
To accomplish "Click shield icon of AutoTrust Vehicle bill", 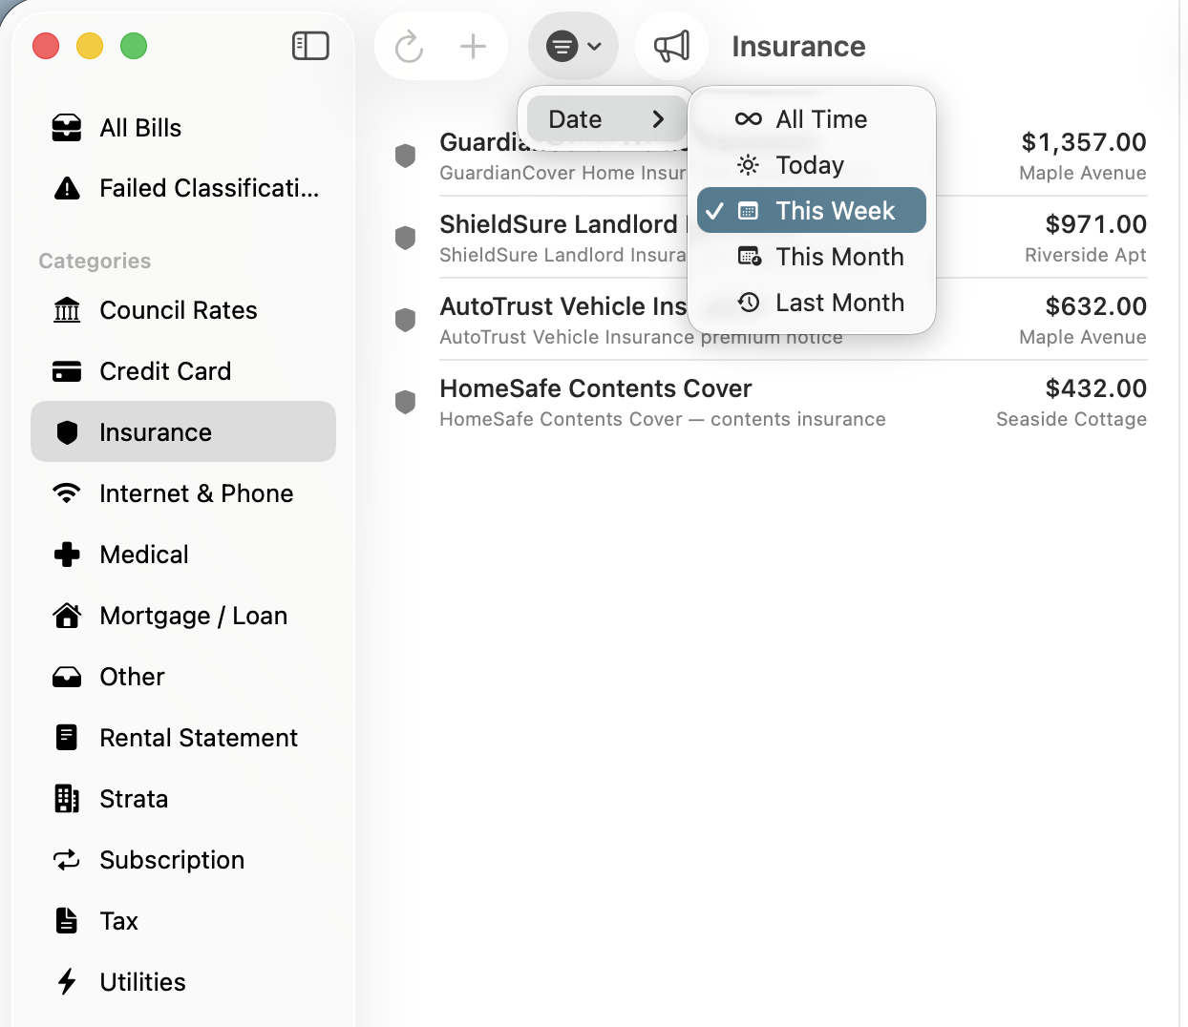I will (405, 320).
